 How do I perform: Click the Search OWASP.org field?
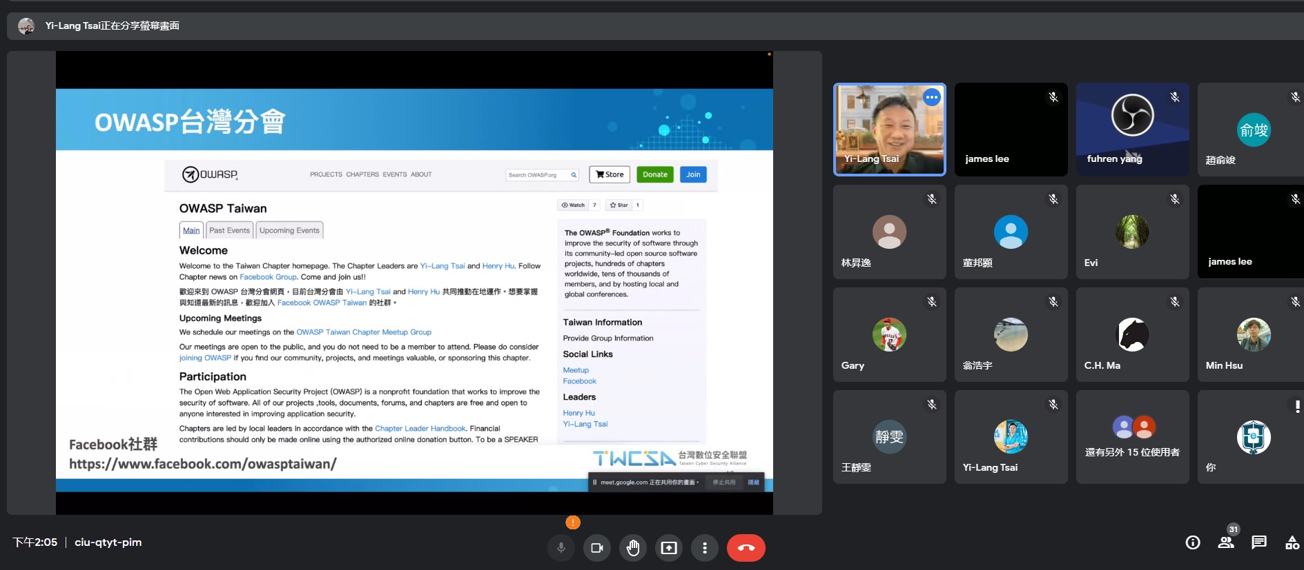tap(542, 175)
